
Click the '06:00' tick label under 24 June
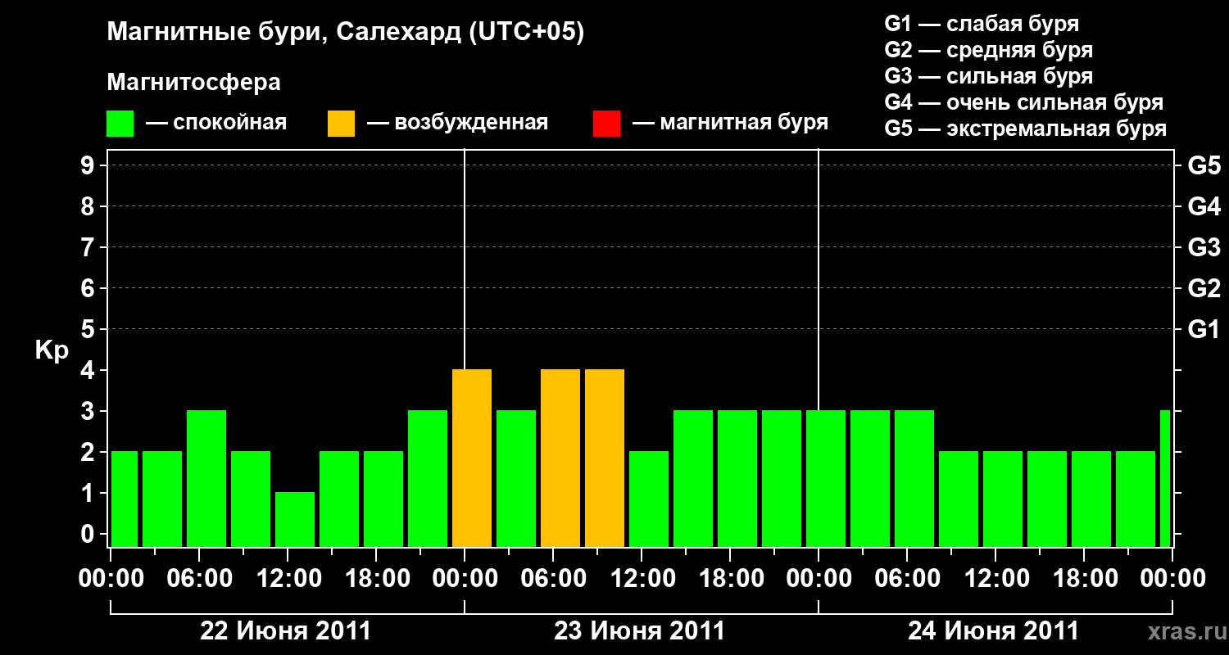[x=907, y=579]
